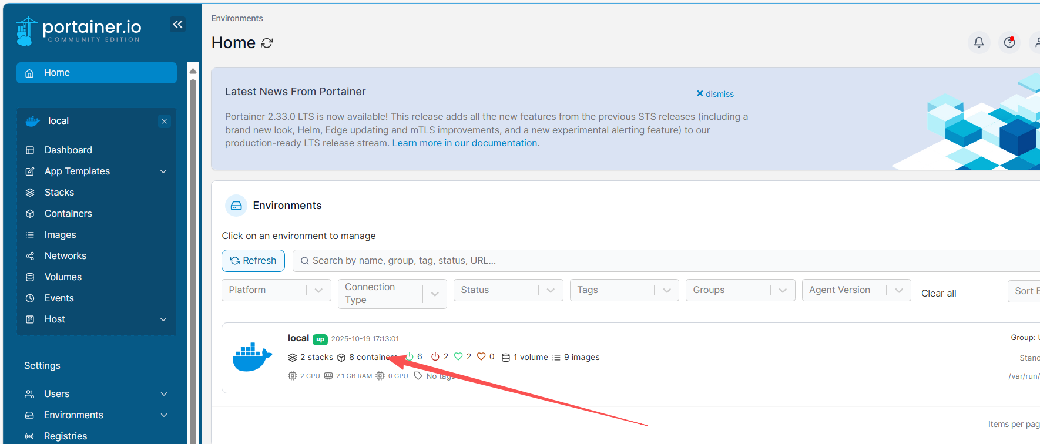Expand the App Templates chevron

pyautogui.click(x=163, y=171)
